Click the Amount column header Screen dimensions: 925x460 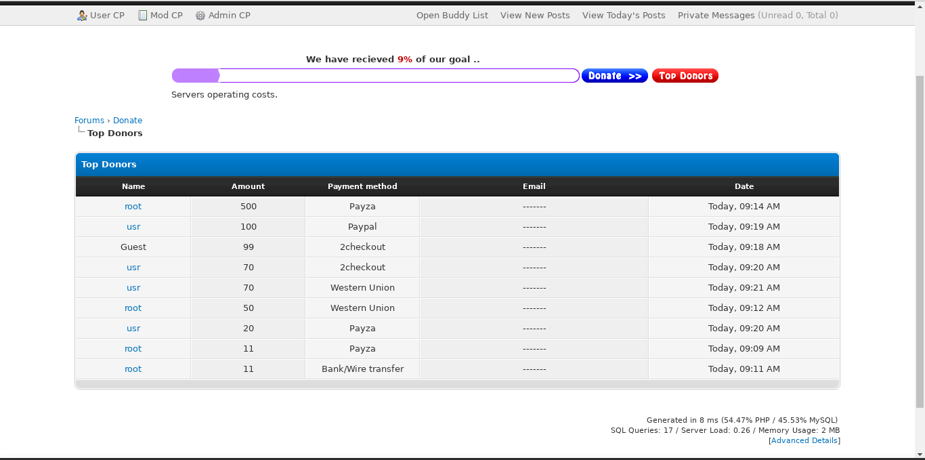[x=248, y=186]
